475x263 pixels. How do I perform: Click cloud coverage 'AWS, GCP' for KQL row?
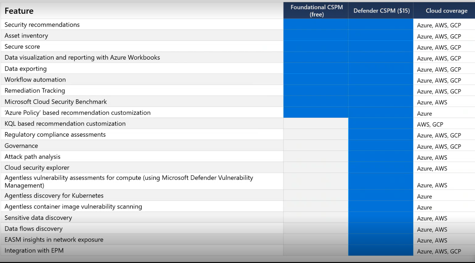[x=430, y=124]
